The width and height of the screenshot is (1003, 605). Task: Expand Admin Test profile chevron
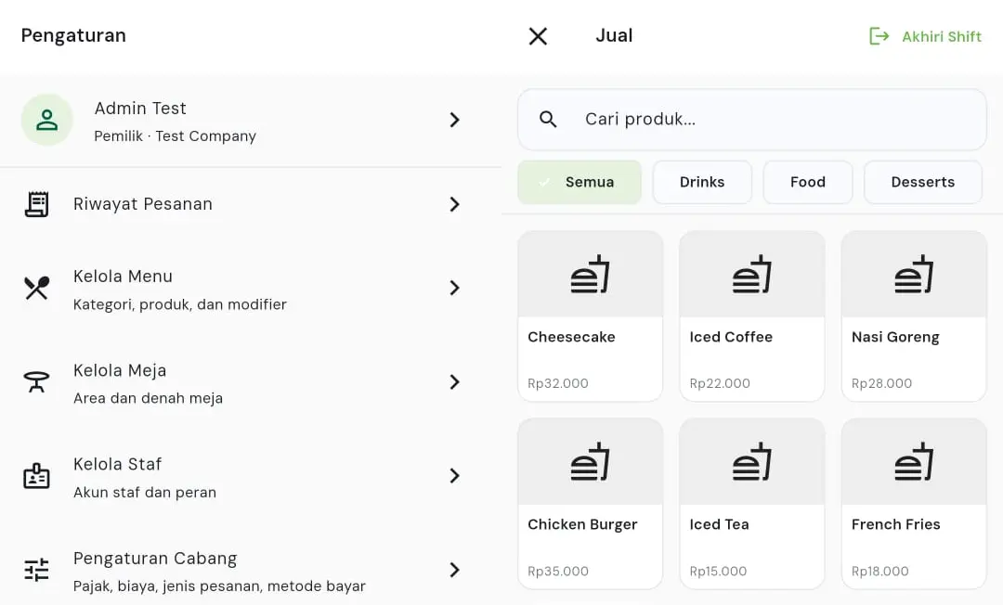point(454,120)
